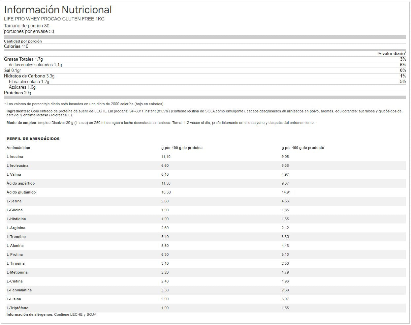This screenshot has width=411, height=325.
Task: Select the 'L-Cistina' row label
Action: pyautogui.click(x=15, y=281)
